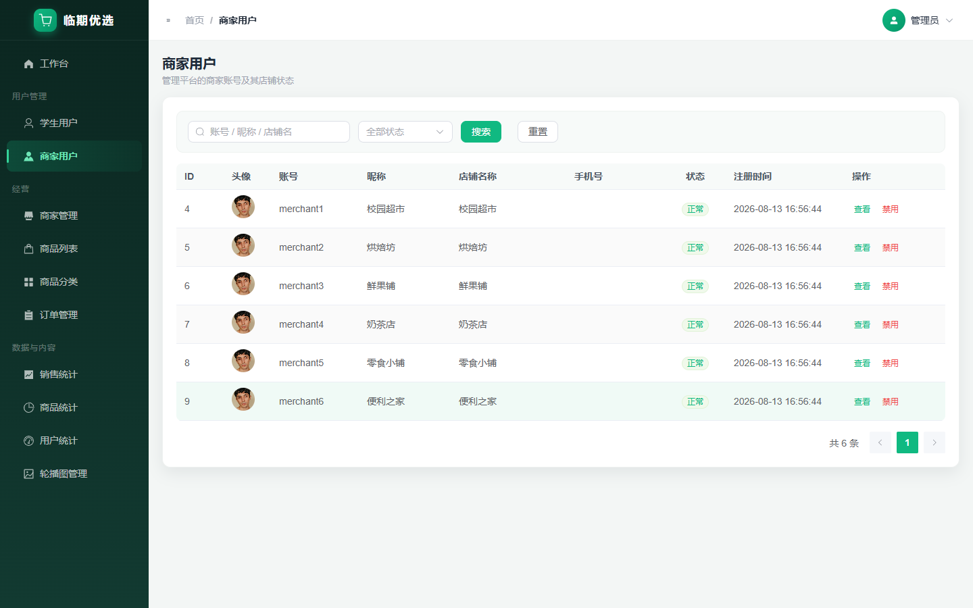The image size is (973, 608).
Task: Click the avatar thumbnail for merchant5
Action: point(243,361)
